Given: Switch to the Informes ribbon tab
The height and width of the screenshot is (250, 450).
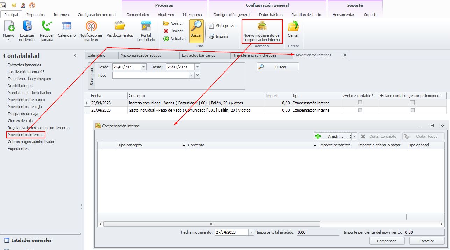Looking at the screenshot, I should (x=61, y=15).
